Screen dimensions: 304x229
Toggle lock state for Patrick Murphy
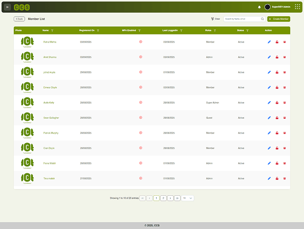[x=277, y=133]
